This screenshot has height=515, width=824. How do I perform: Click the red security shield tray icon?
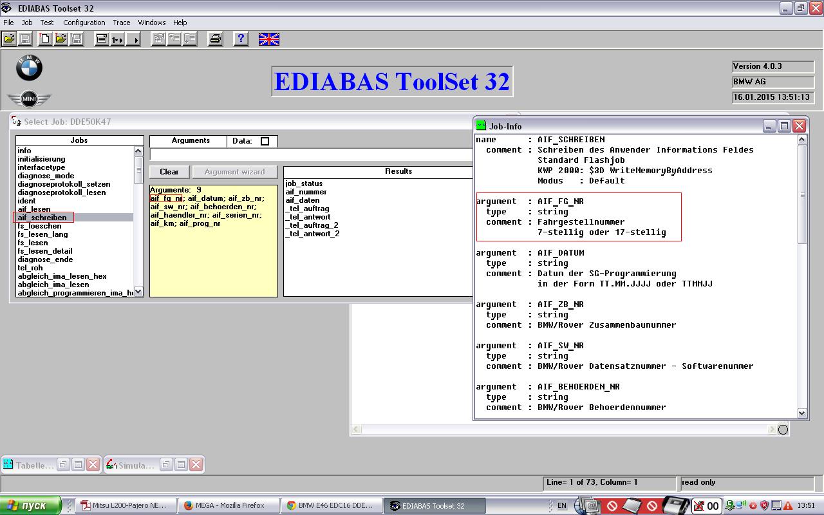tap(765, 505)
